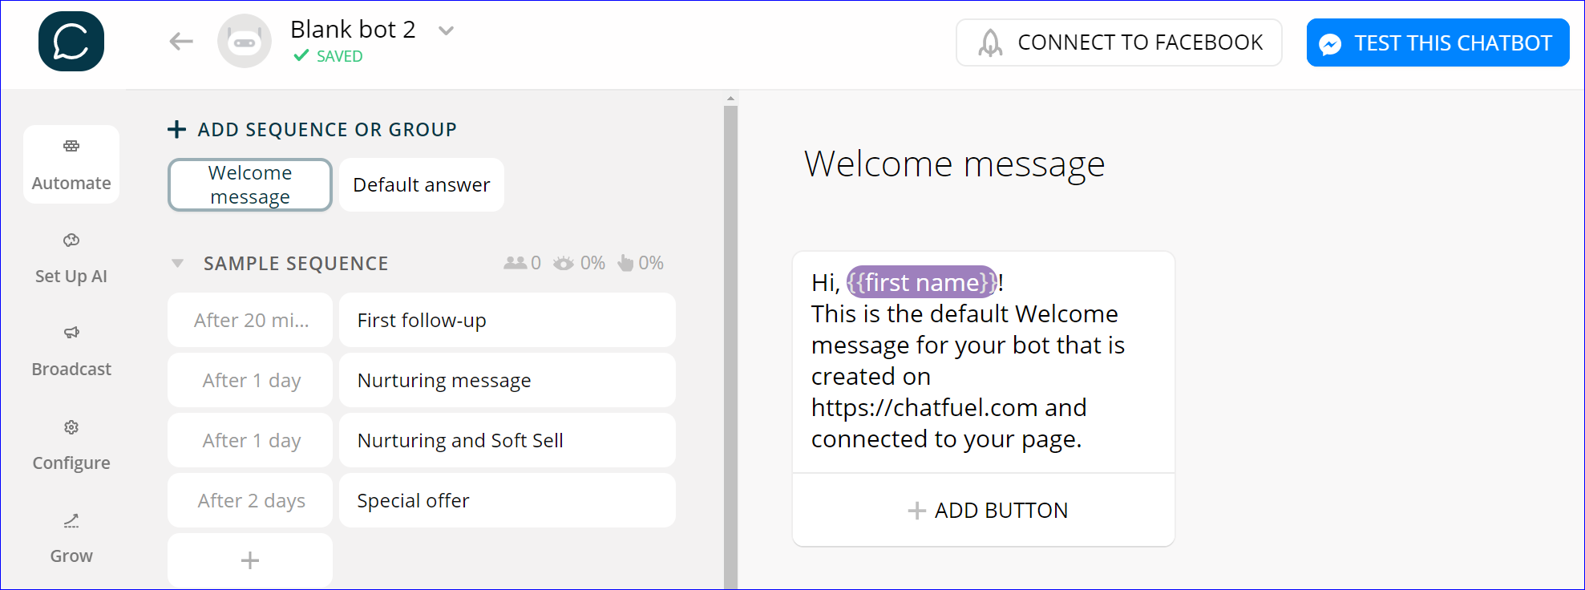Screen dimensions: 1585x590
Task: Select the Default answer block
Action: [422, 185]
